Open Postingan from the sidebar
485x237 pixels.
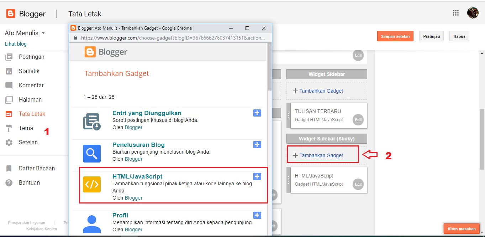(x=32, y=57)
